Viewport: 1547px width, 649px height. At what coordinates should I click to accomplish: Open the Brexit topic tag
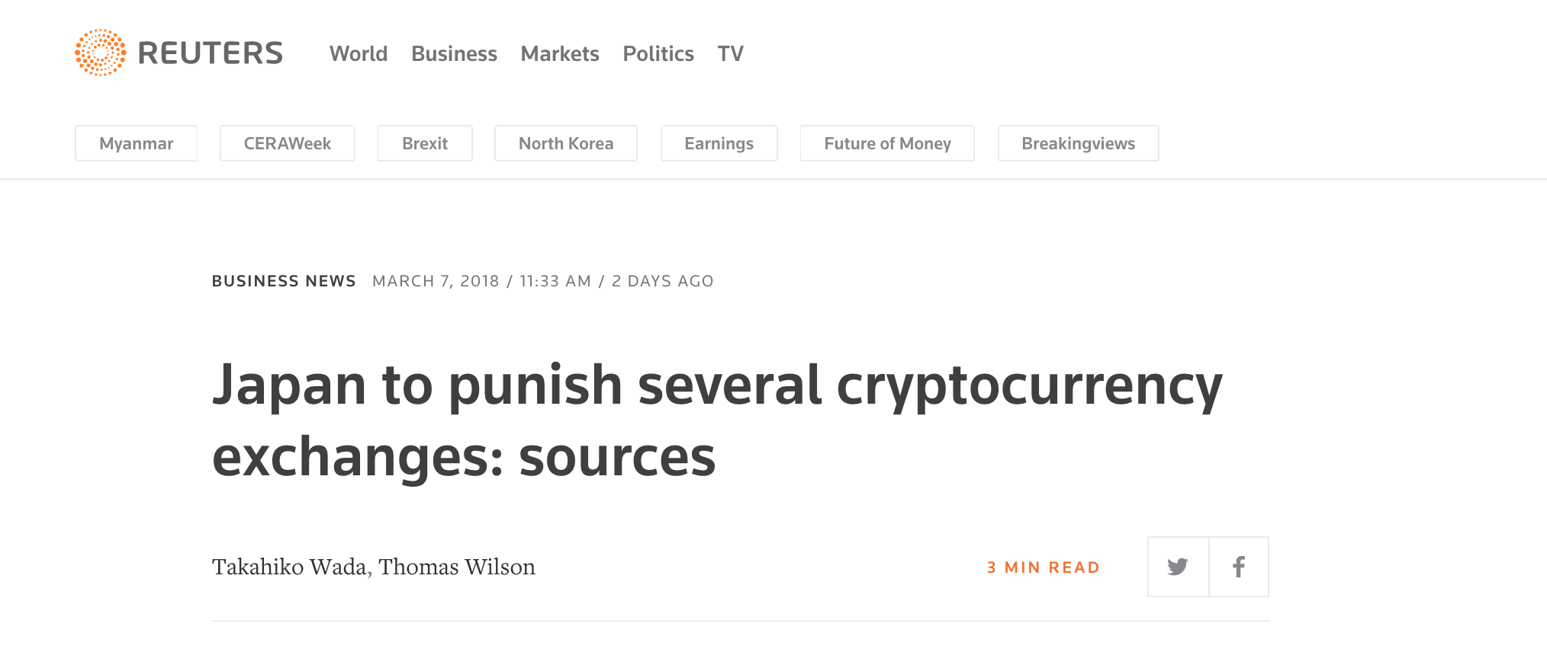(425, 143)
